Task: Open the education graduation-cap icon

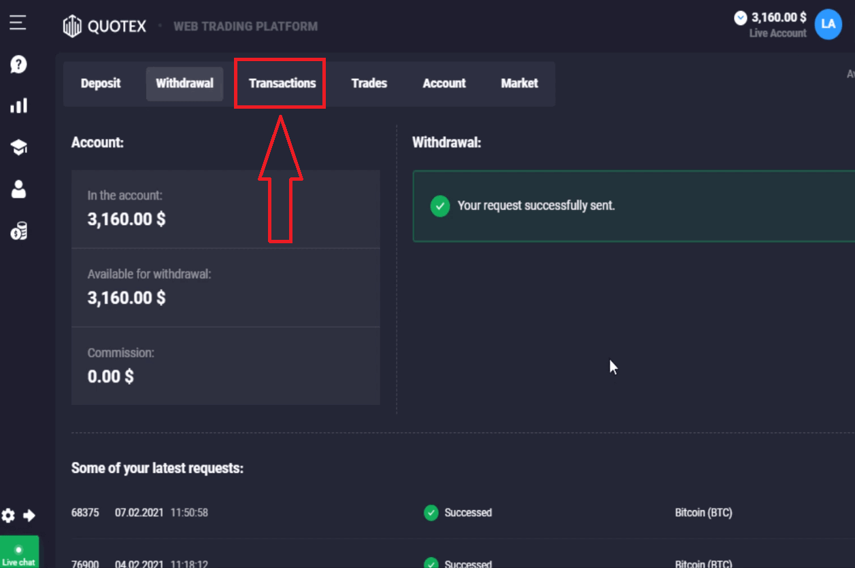Action: pos(18,147)
